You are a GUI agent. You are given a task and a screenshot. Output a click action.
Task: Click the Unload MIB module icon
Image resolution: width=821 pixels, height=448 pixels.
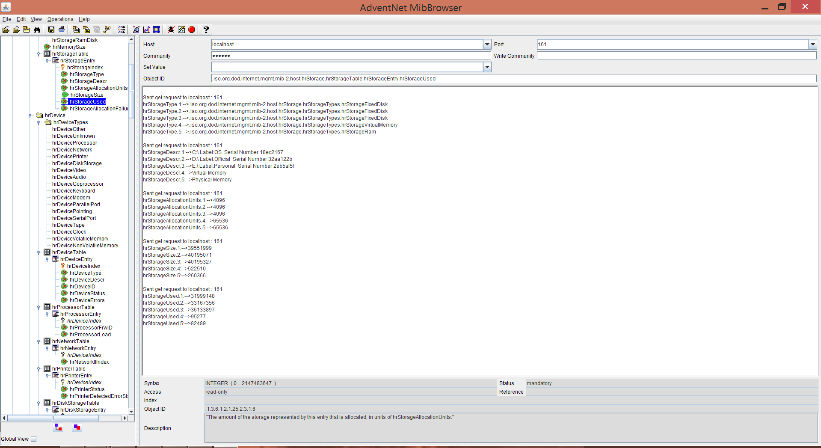click(x=16, y=30)
